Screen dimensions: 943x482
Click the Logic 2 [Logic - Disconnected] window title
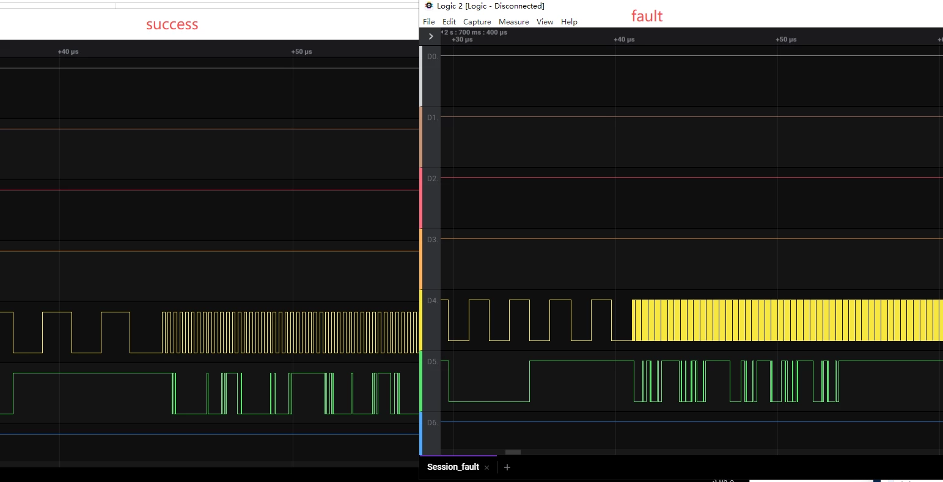pos(490,6)
